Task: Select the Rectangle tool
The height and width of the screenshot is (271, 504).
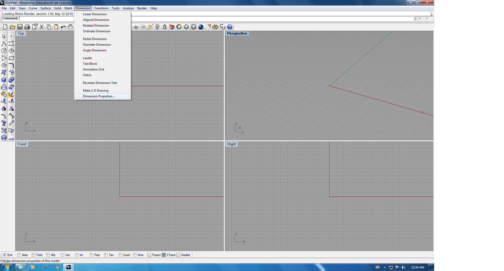Action: tap(11, 58)
